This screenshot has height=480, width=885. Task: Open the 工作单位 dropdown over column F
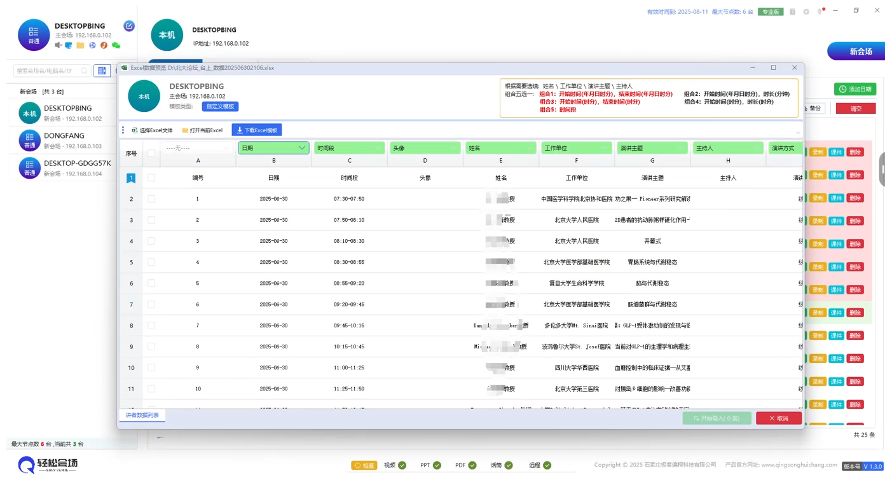577,148
